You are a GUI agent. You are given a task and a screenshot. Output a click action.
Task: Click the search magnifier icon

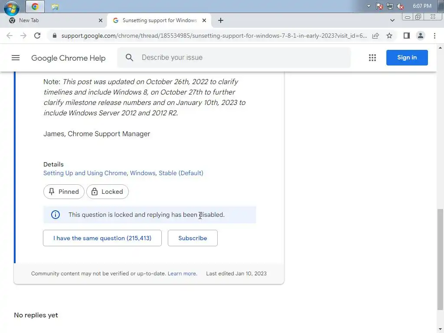[x=129, y=58]
